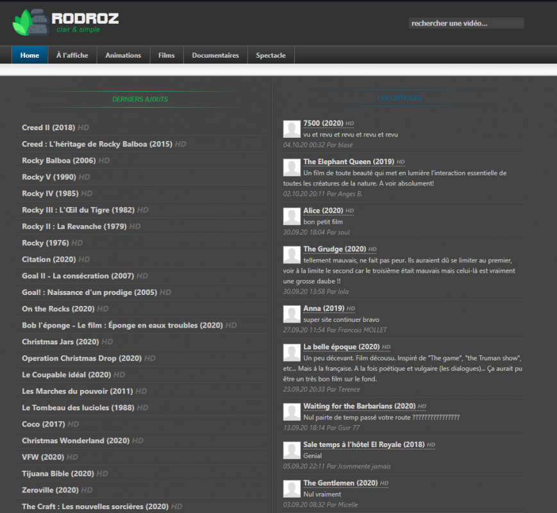Open the Spectacle section
The height and width of the screenshot is (513, 557).
click(x=270, y=55)
